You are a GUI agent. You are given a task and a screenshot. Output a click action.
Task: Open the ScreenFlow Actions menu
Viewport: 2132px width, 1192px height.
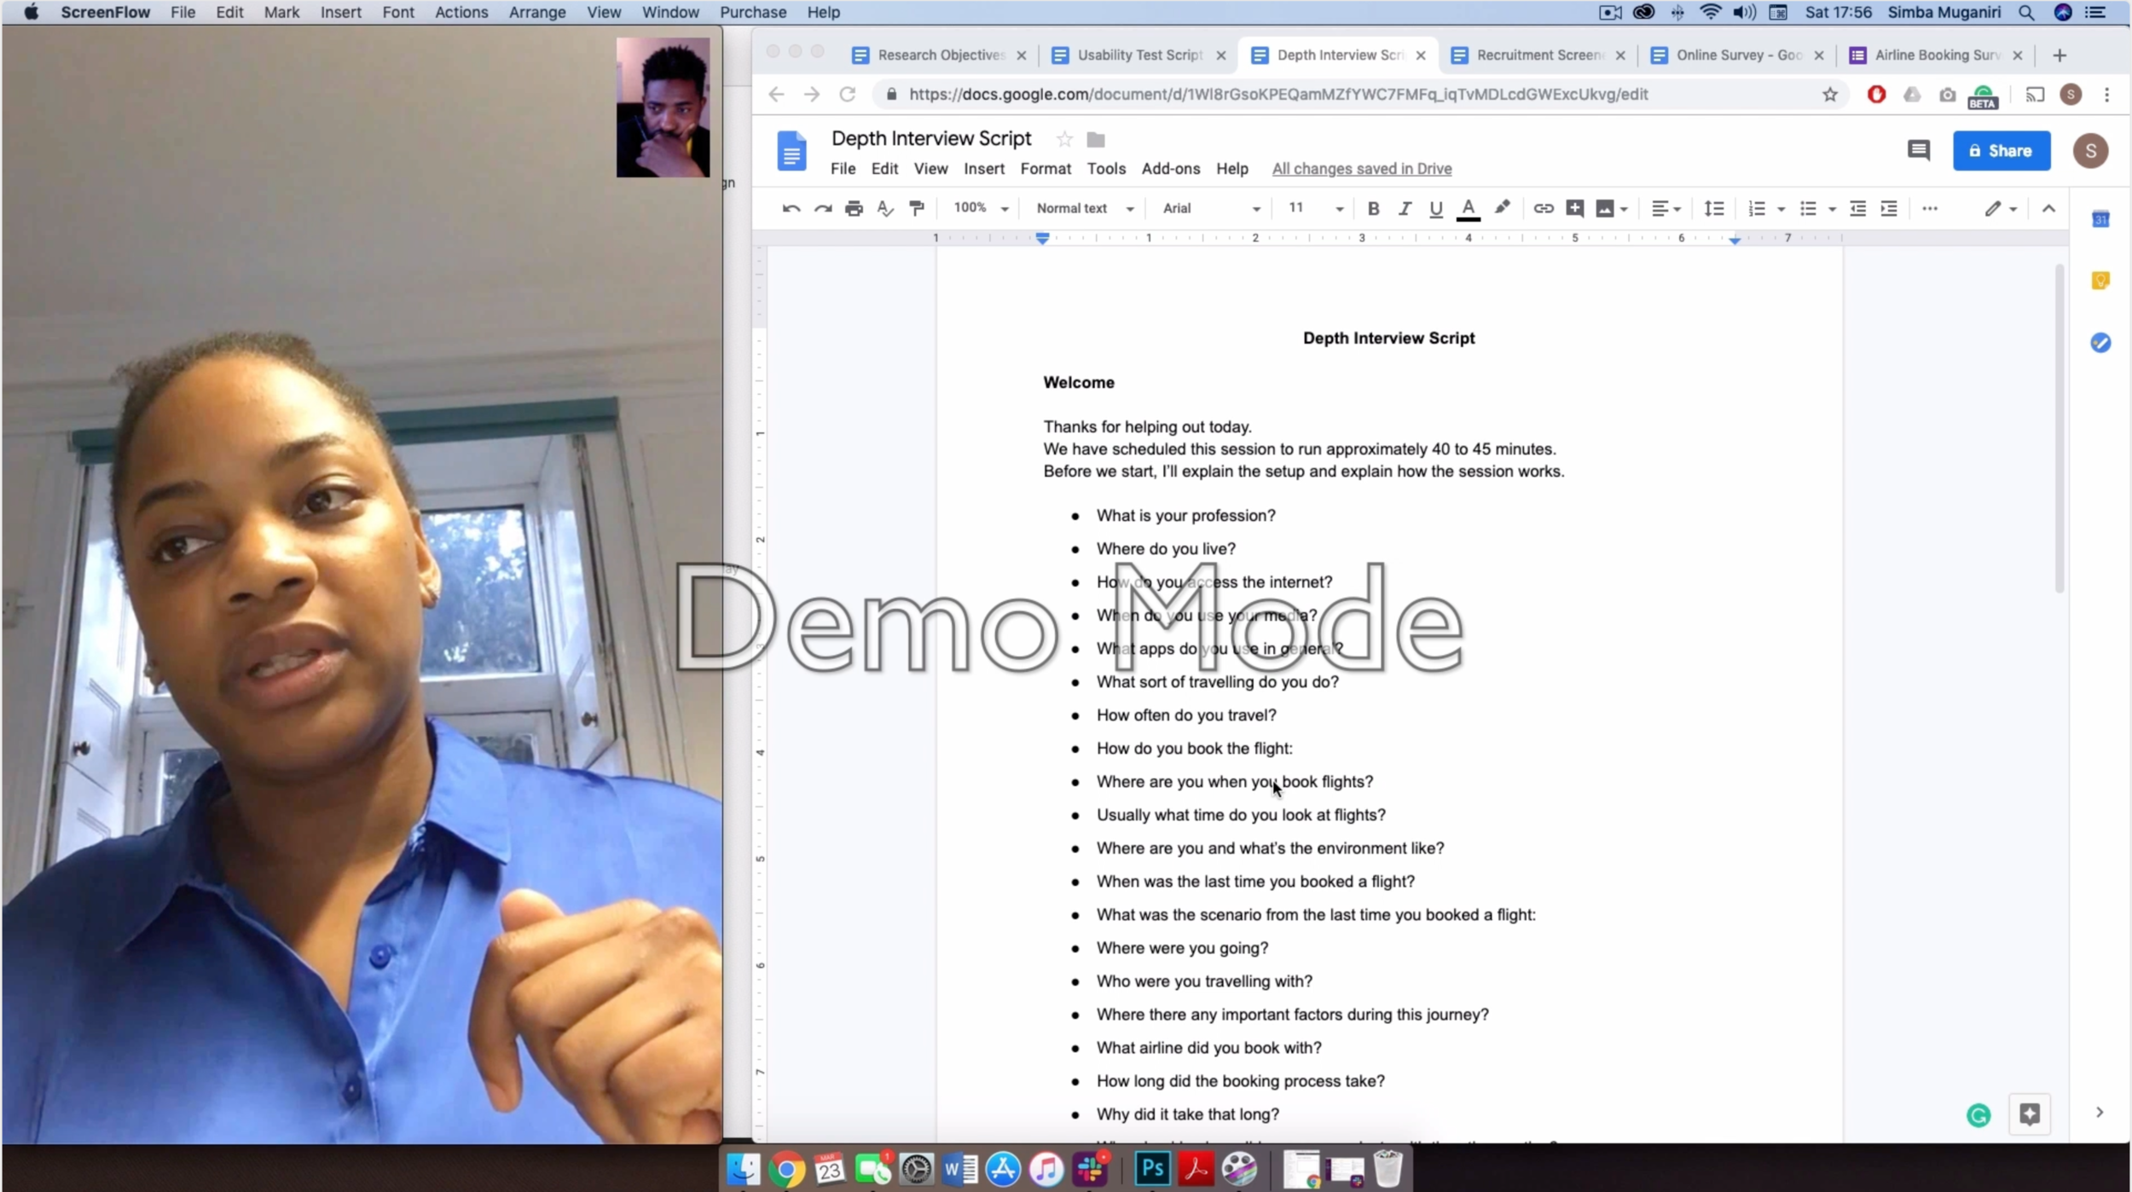[x=461, y=12]
